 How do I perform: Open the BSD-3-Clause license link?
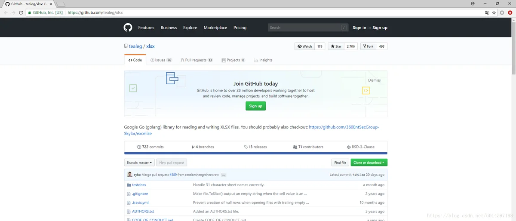click(x=360, y=147)
